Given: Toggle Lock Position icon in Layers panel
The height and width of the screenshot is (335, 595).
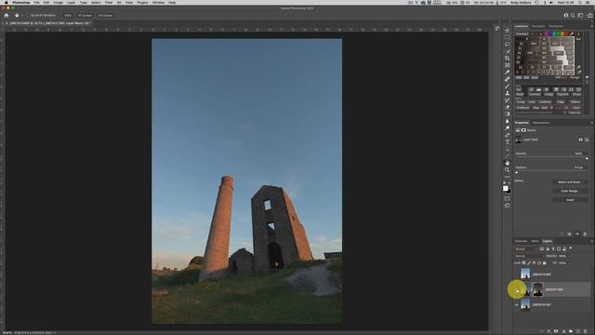Looking at the screenshot, I should [x=534, y=262].
